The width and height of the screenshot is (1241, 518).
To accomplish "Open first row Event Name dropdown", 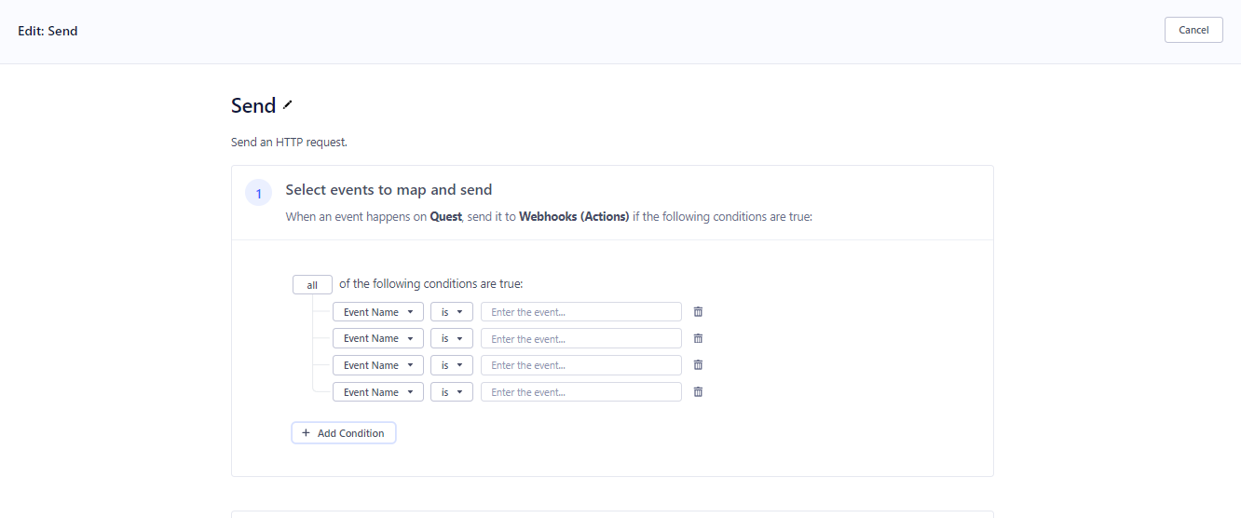I will [377, 312].
